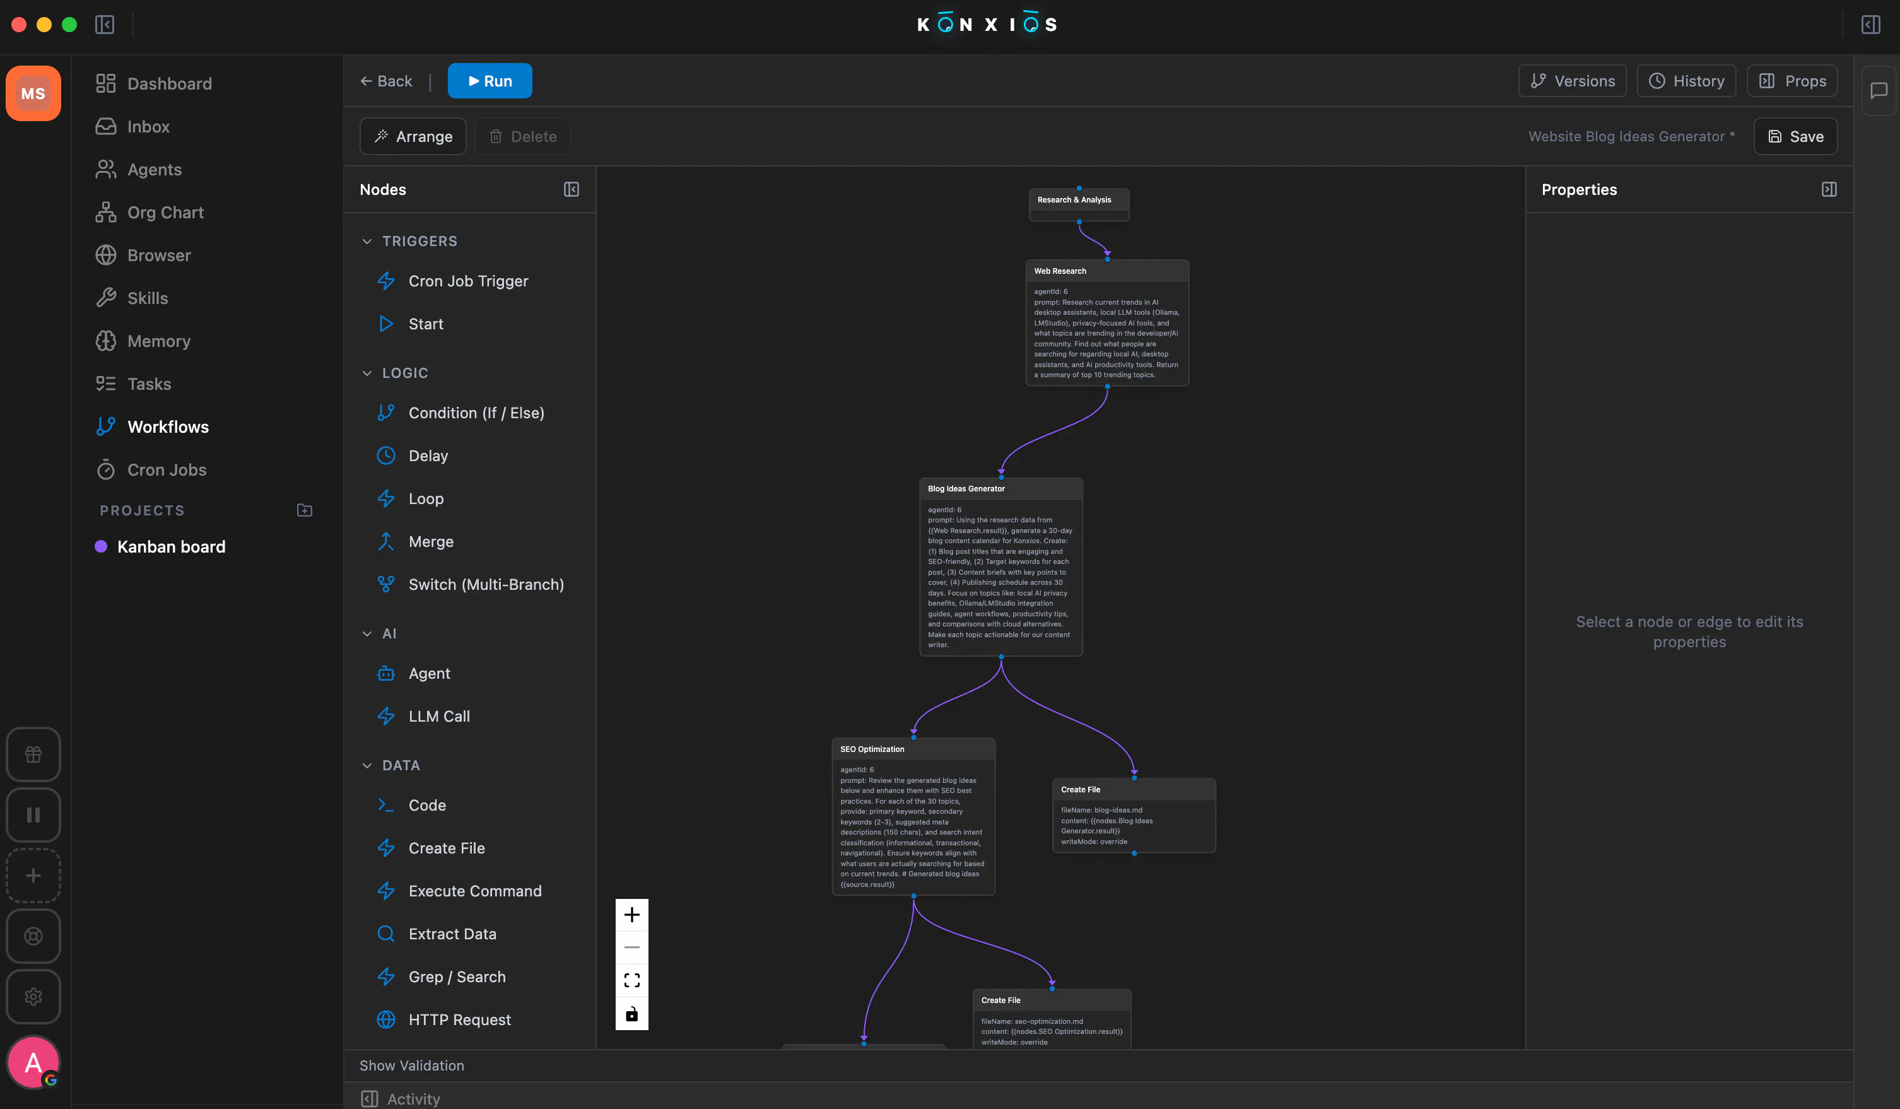Click Show Validation

[412, 1065]
